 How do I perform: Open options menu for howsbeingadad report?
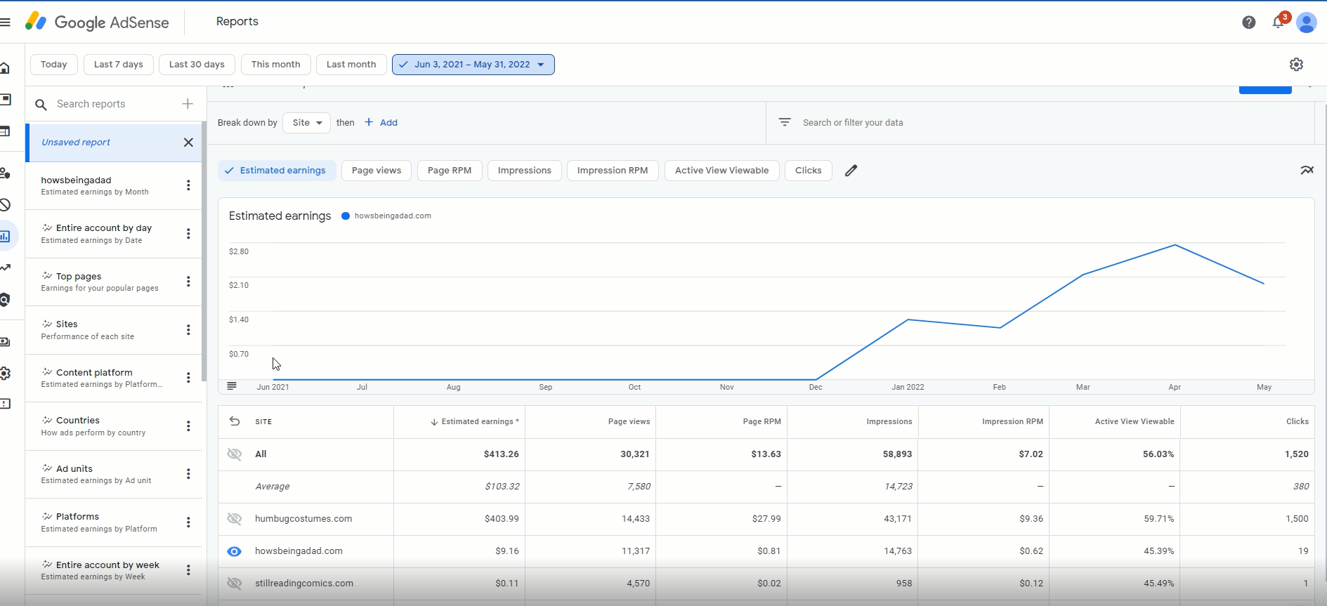coord(188,185)
